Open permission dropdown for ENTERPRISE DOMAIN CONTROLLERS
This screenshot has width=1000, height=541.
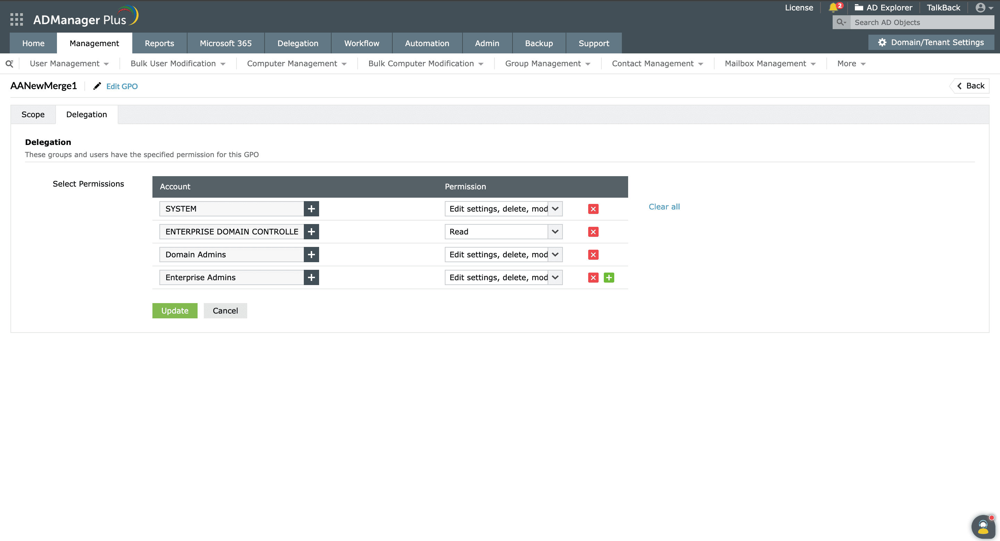point(555,232)
